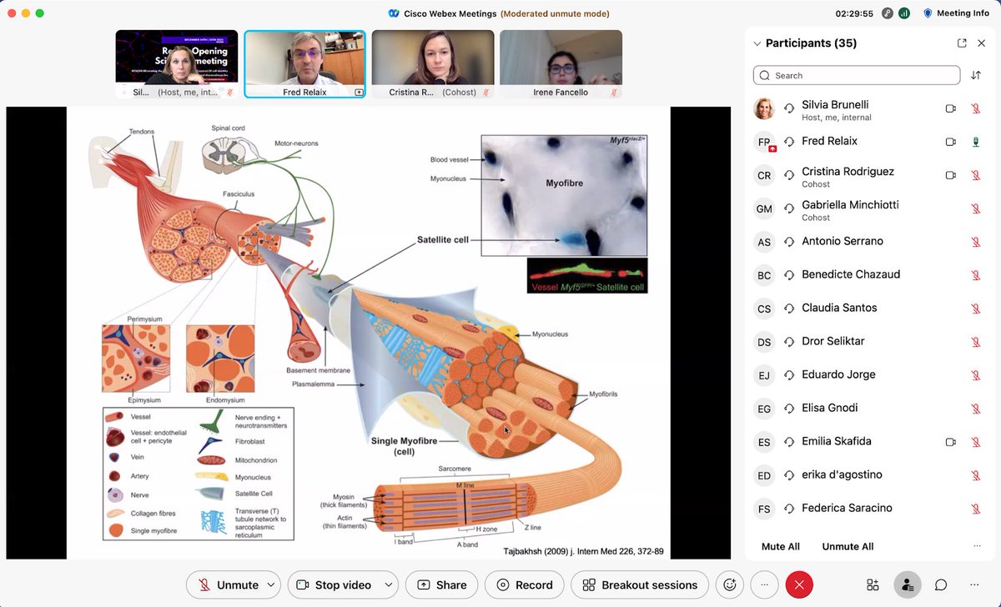Select Irene Fancello's video thumbnail
This screenshot has height=607, width=1001.
[x=561, y=64]
